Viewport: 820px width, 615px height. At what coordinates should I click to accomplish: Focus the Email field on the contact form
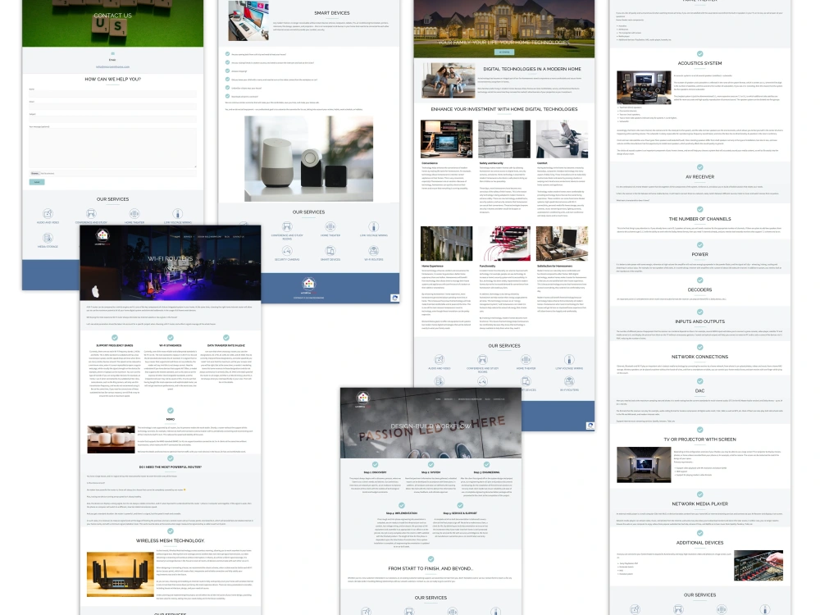[x=112, y=107]
